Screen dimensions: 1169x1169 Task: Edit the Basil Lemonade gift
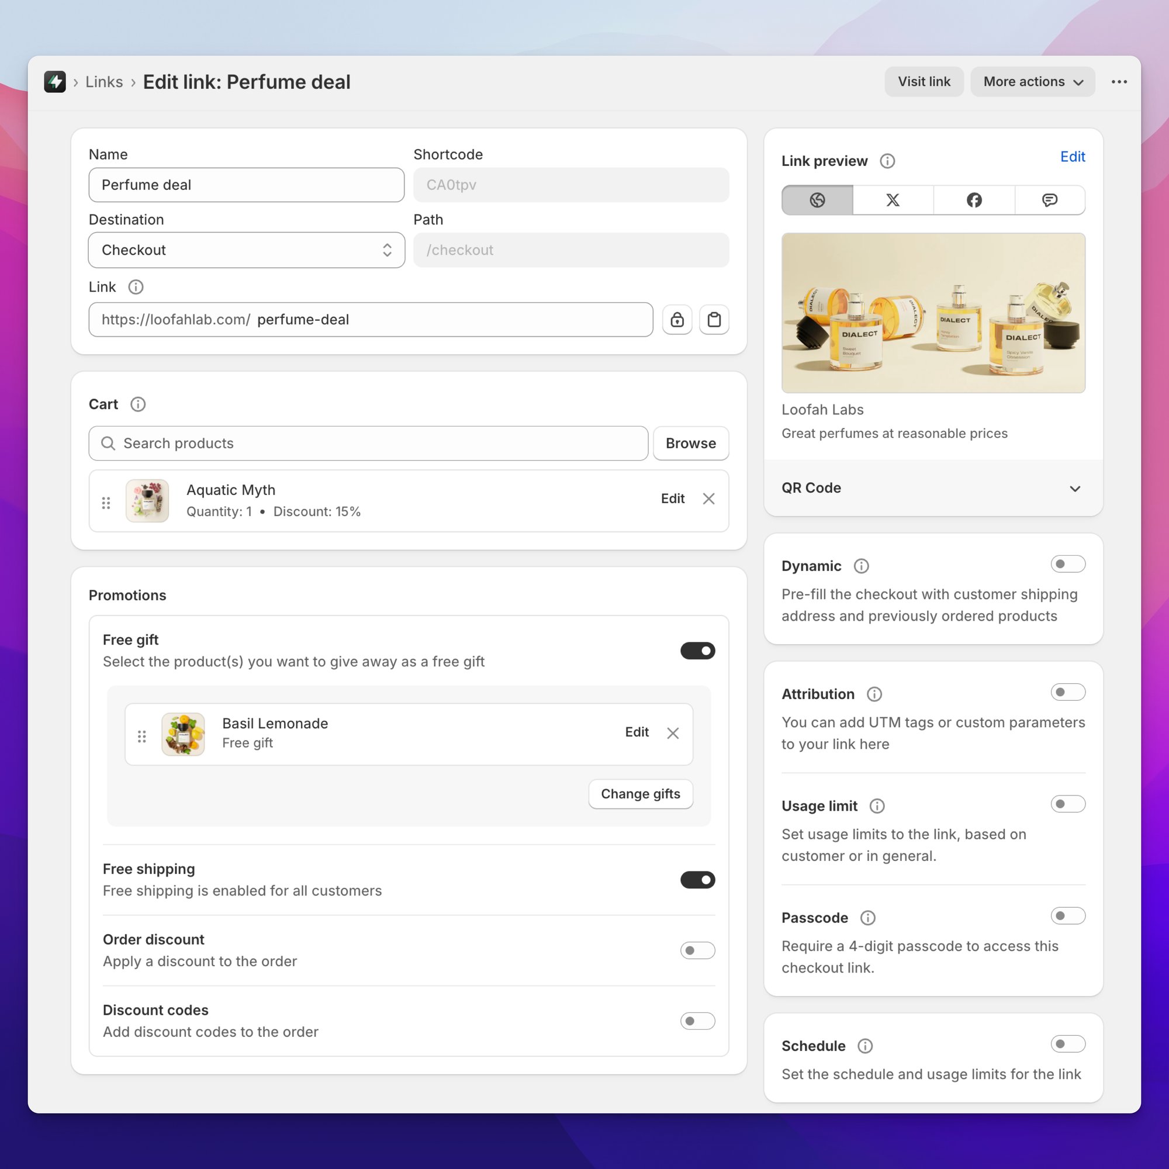[637, 732]
